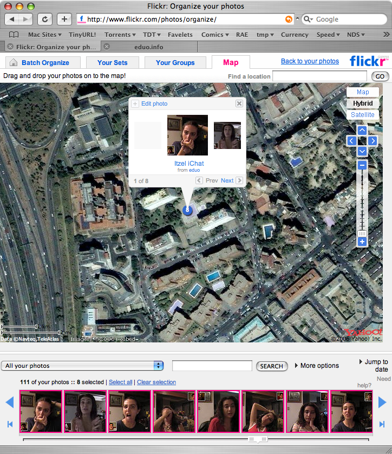Click the Find a location input field
The height and width of the screenshot is (454, 392).
click(x=319, y=76)
